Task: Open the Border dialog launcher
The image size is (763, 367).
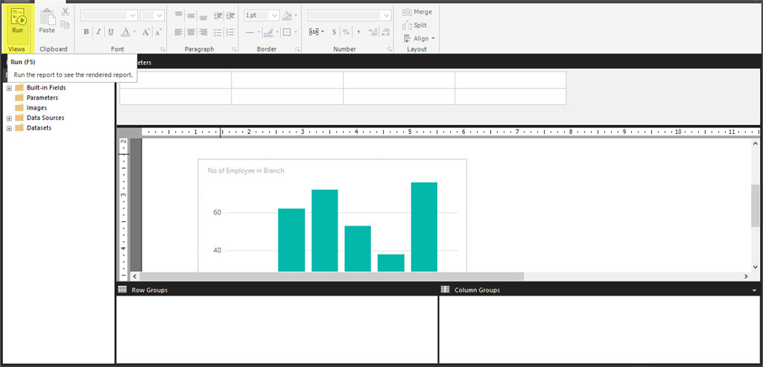Action: [x=297, y=50]
